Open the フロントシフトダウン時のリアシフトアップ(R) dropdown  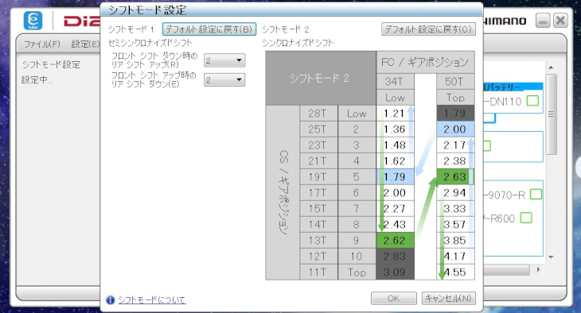pos(224,60)
